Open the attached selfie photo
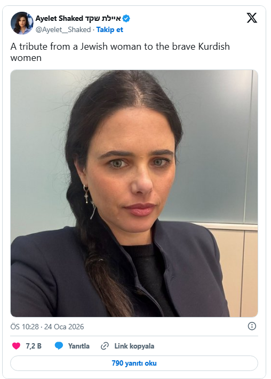Viewport: 271px width, 379px height. click(134, 194)
